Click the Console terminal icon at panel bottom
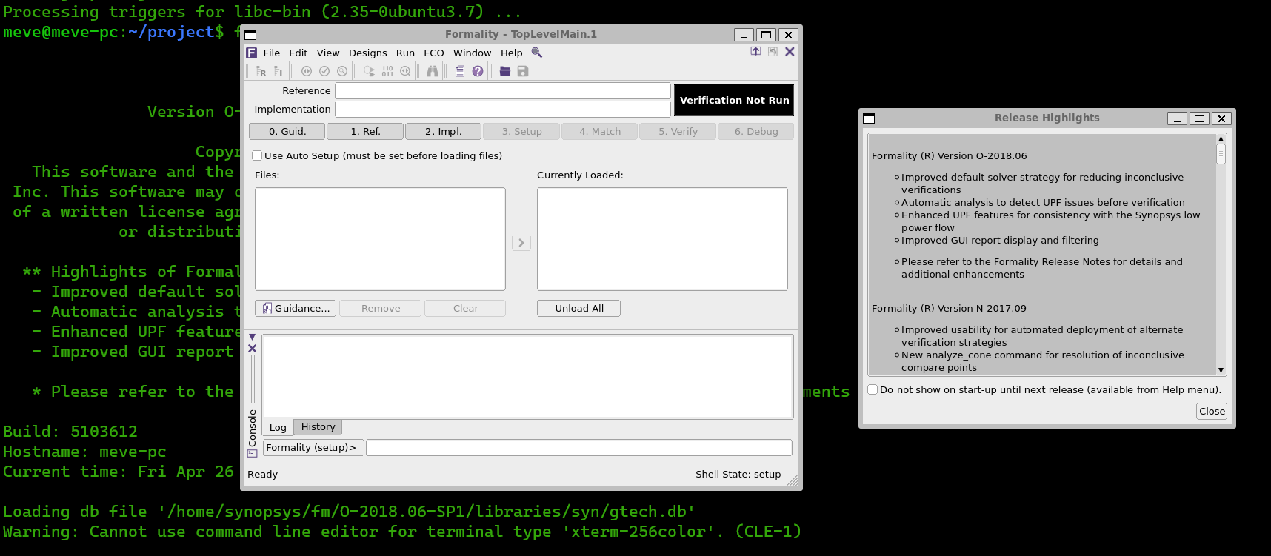 (252, 453)
